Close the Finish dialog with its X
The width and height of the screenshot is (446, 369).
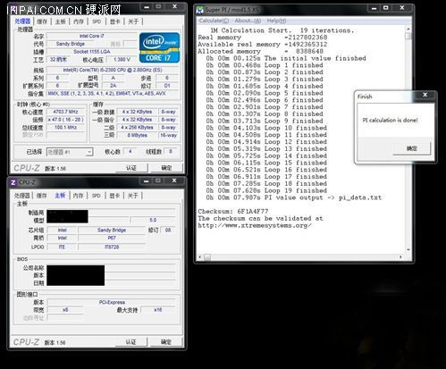point(425,95)
